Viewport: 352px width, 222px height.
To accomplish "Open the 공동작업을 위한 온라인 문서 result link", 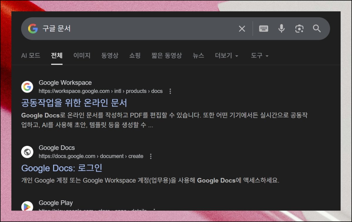I will [74, 103].
